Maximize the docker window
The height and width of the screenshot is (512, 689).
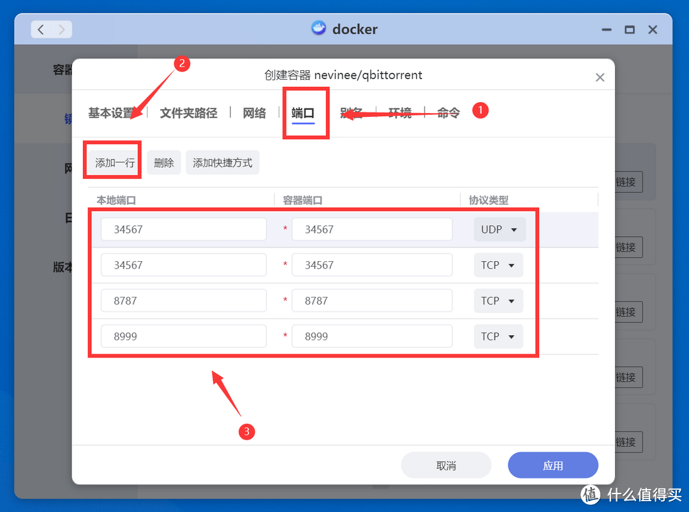[630, 29]
